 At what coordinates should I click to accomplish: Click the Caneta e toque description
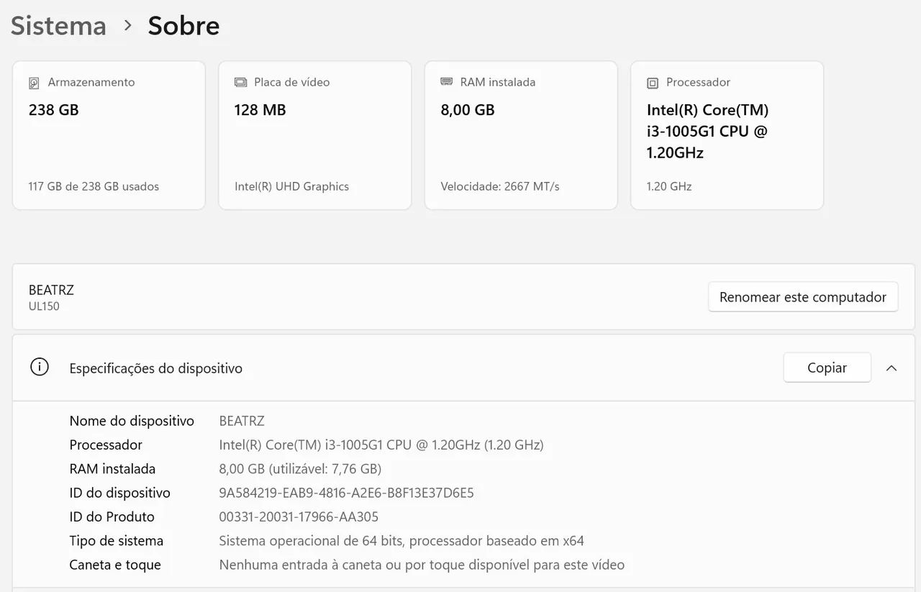click(x=422, y=565)
